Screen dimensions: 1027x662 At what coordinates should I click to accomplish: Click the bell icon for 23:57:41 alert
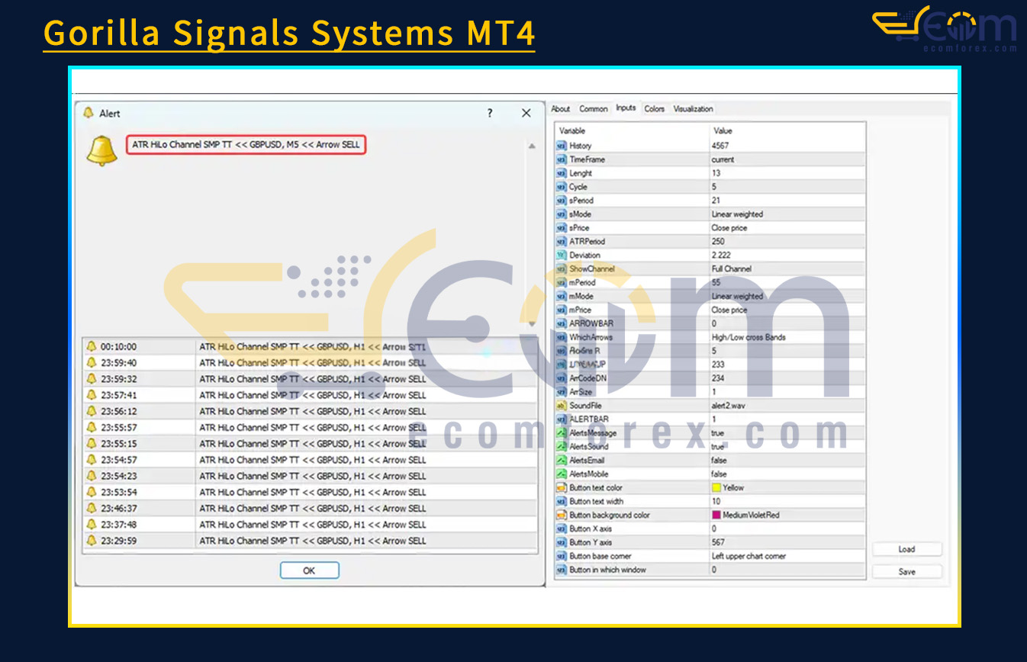[92, 395]
